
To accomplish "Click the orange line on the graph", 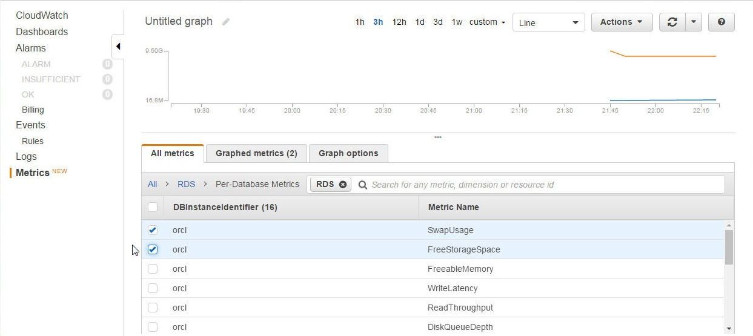I will pyautogui.click(x=669, y=56).
